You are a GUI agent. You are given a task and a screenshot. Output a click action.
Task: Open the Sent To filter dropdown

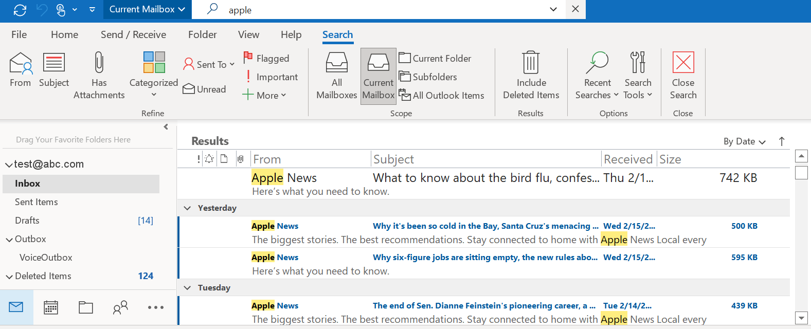coord(209,64)
